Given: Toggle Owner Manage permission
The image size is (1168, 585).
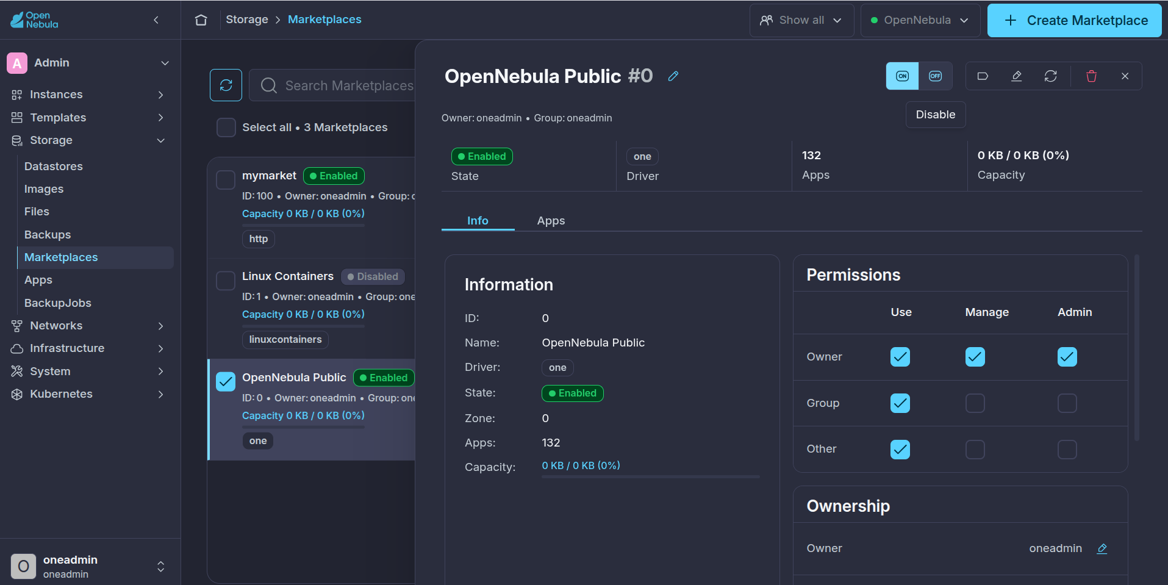Looking at the screenshot, I should 975,357.
